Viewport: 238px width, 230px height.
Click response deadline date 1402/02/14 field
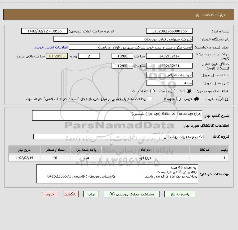169,56
